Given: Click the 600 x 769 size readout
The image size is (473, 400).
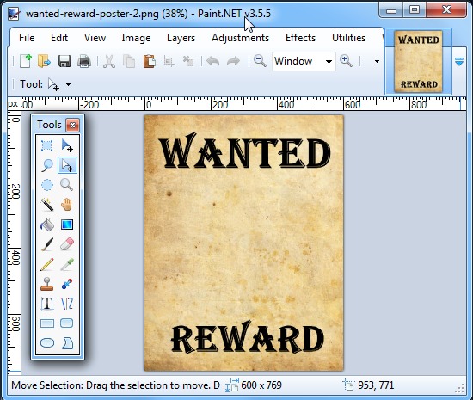Looking at the screenshot, I should [261, 385].
